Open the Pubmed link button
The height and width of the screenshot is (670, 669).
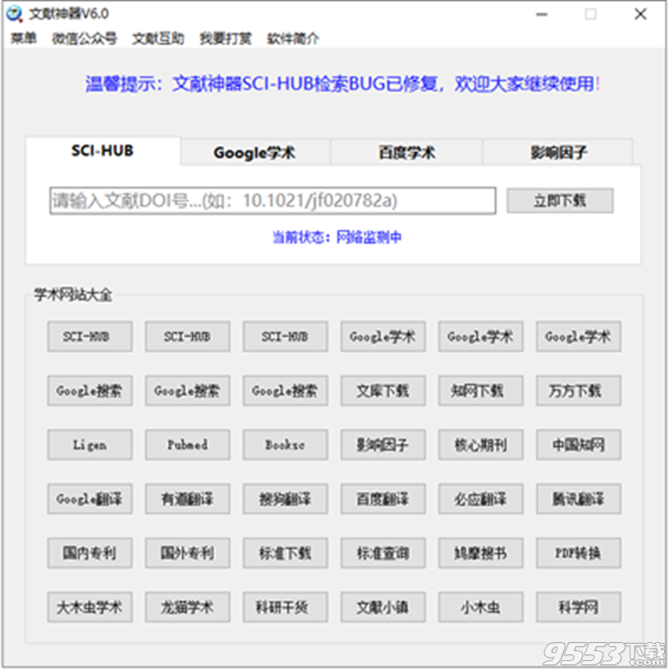(186, 444)
